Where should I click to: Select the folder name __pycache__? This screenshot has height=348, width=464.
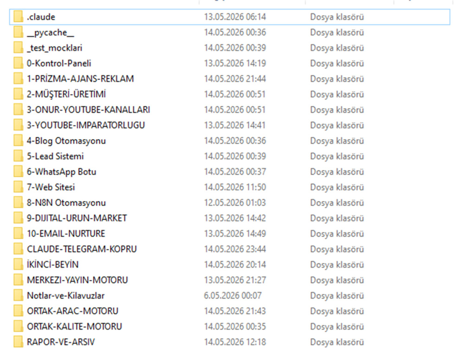tap(50, 32)
